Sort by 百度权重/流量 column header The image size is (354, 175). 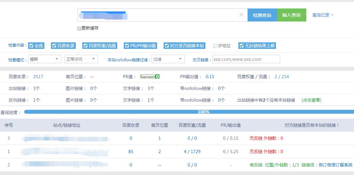(x=192, y=125)
